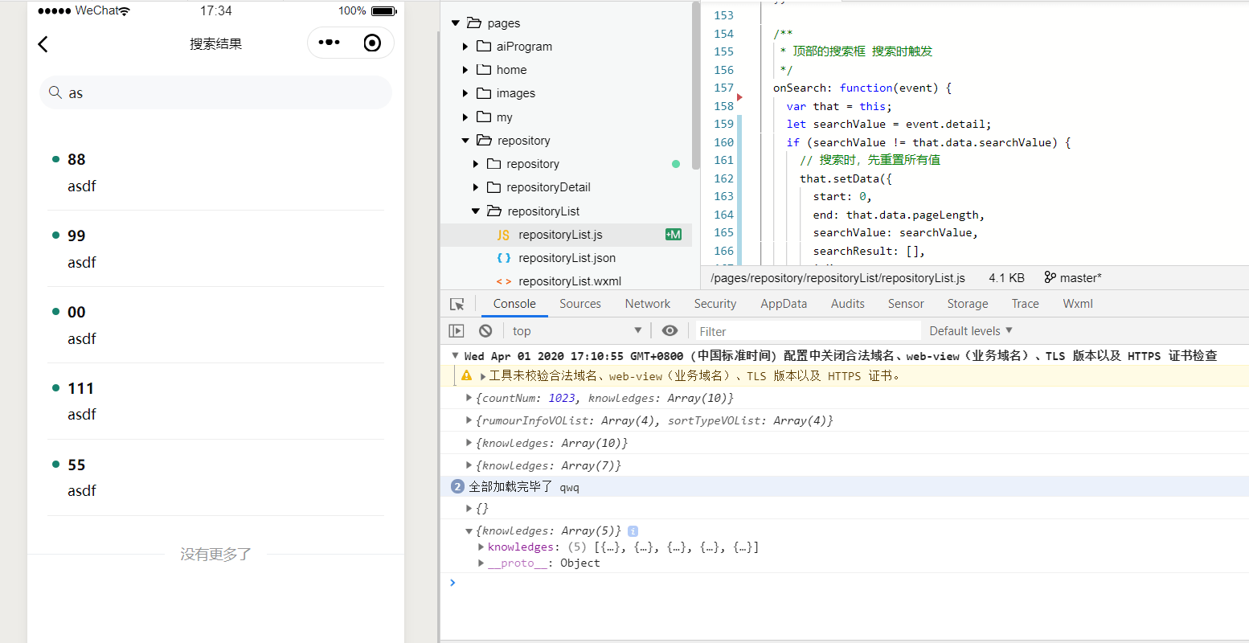Open the repositoryList.json file
This screenshot has height=643, width=1249.
tap(566, 258)
